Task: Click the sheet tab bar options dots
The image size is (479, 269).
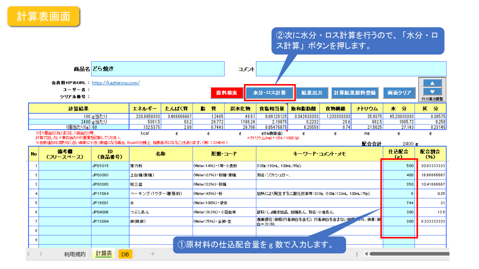Action: (356, 254)
